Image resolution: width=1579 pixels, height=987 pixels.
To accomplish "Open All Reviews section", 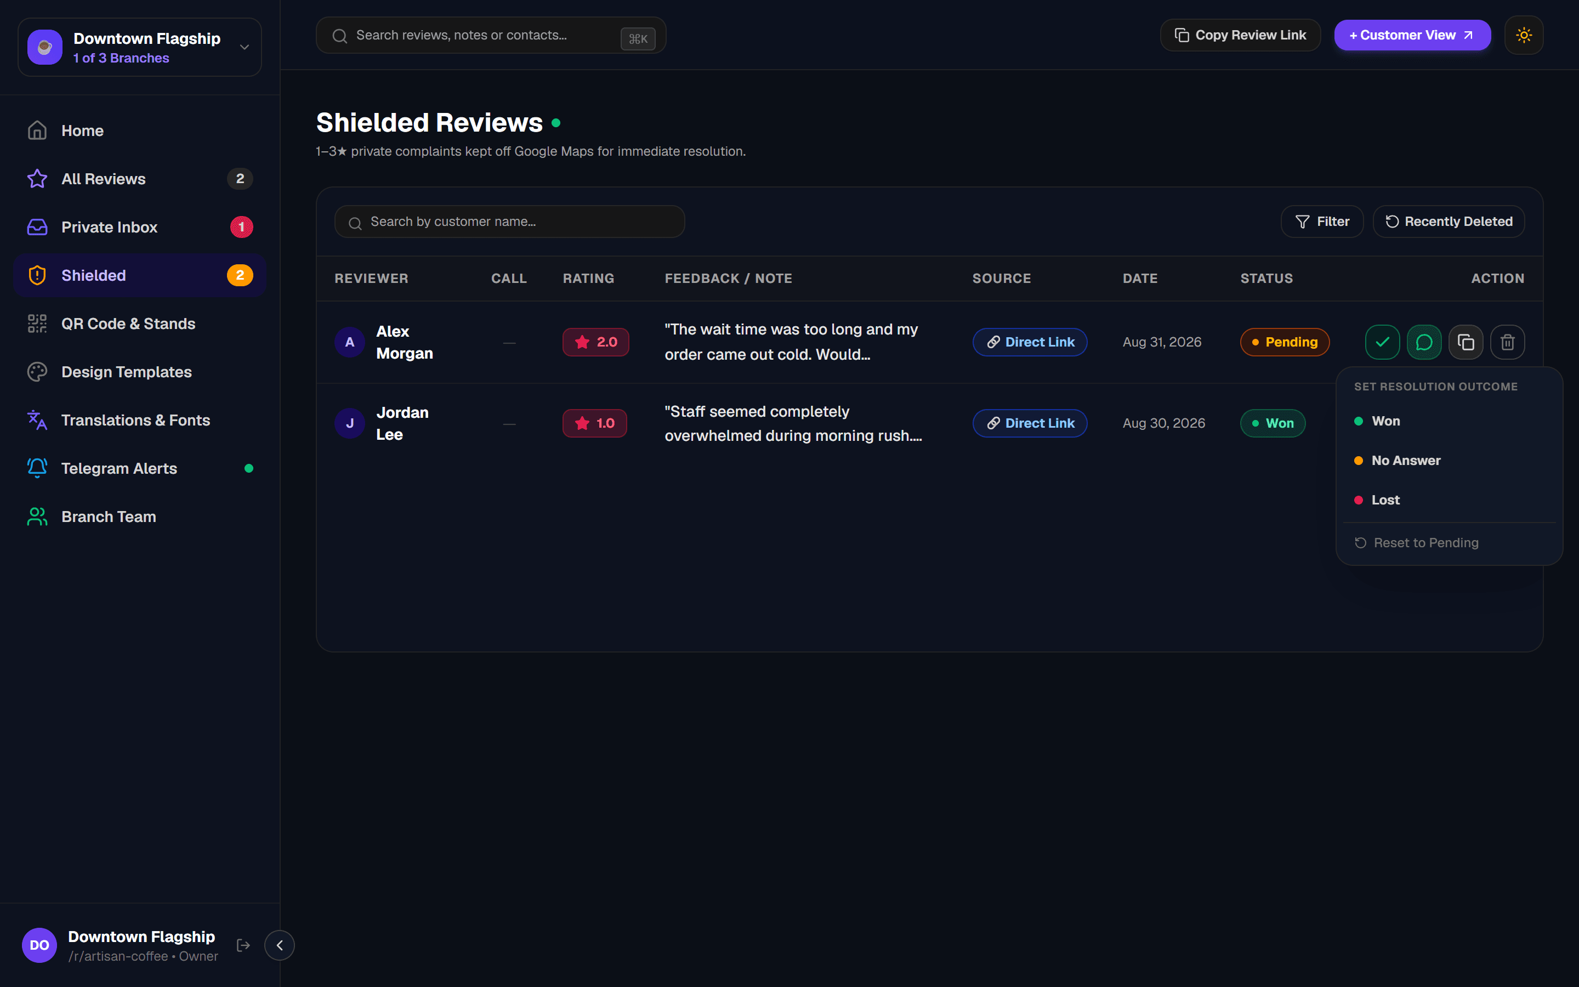I will tap(140, 179).
